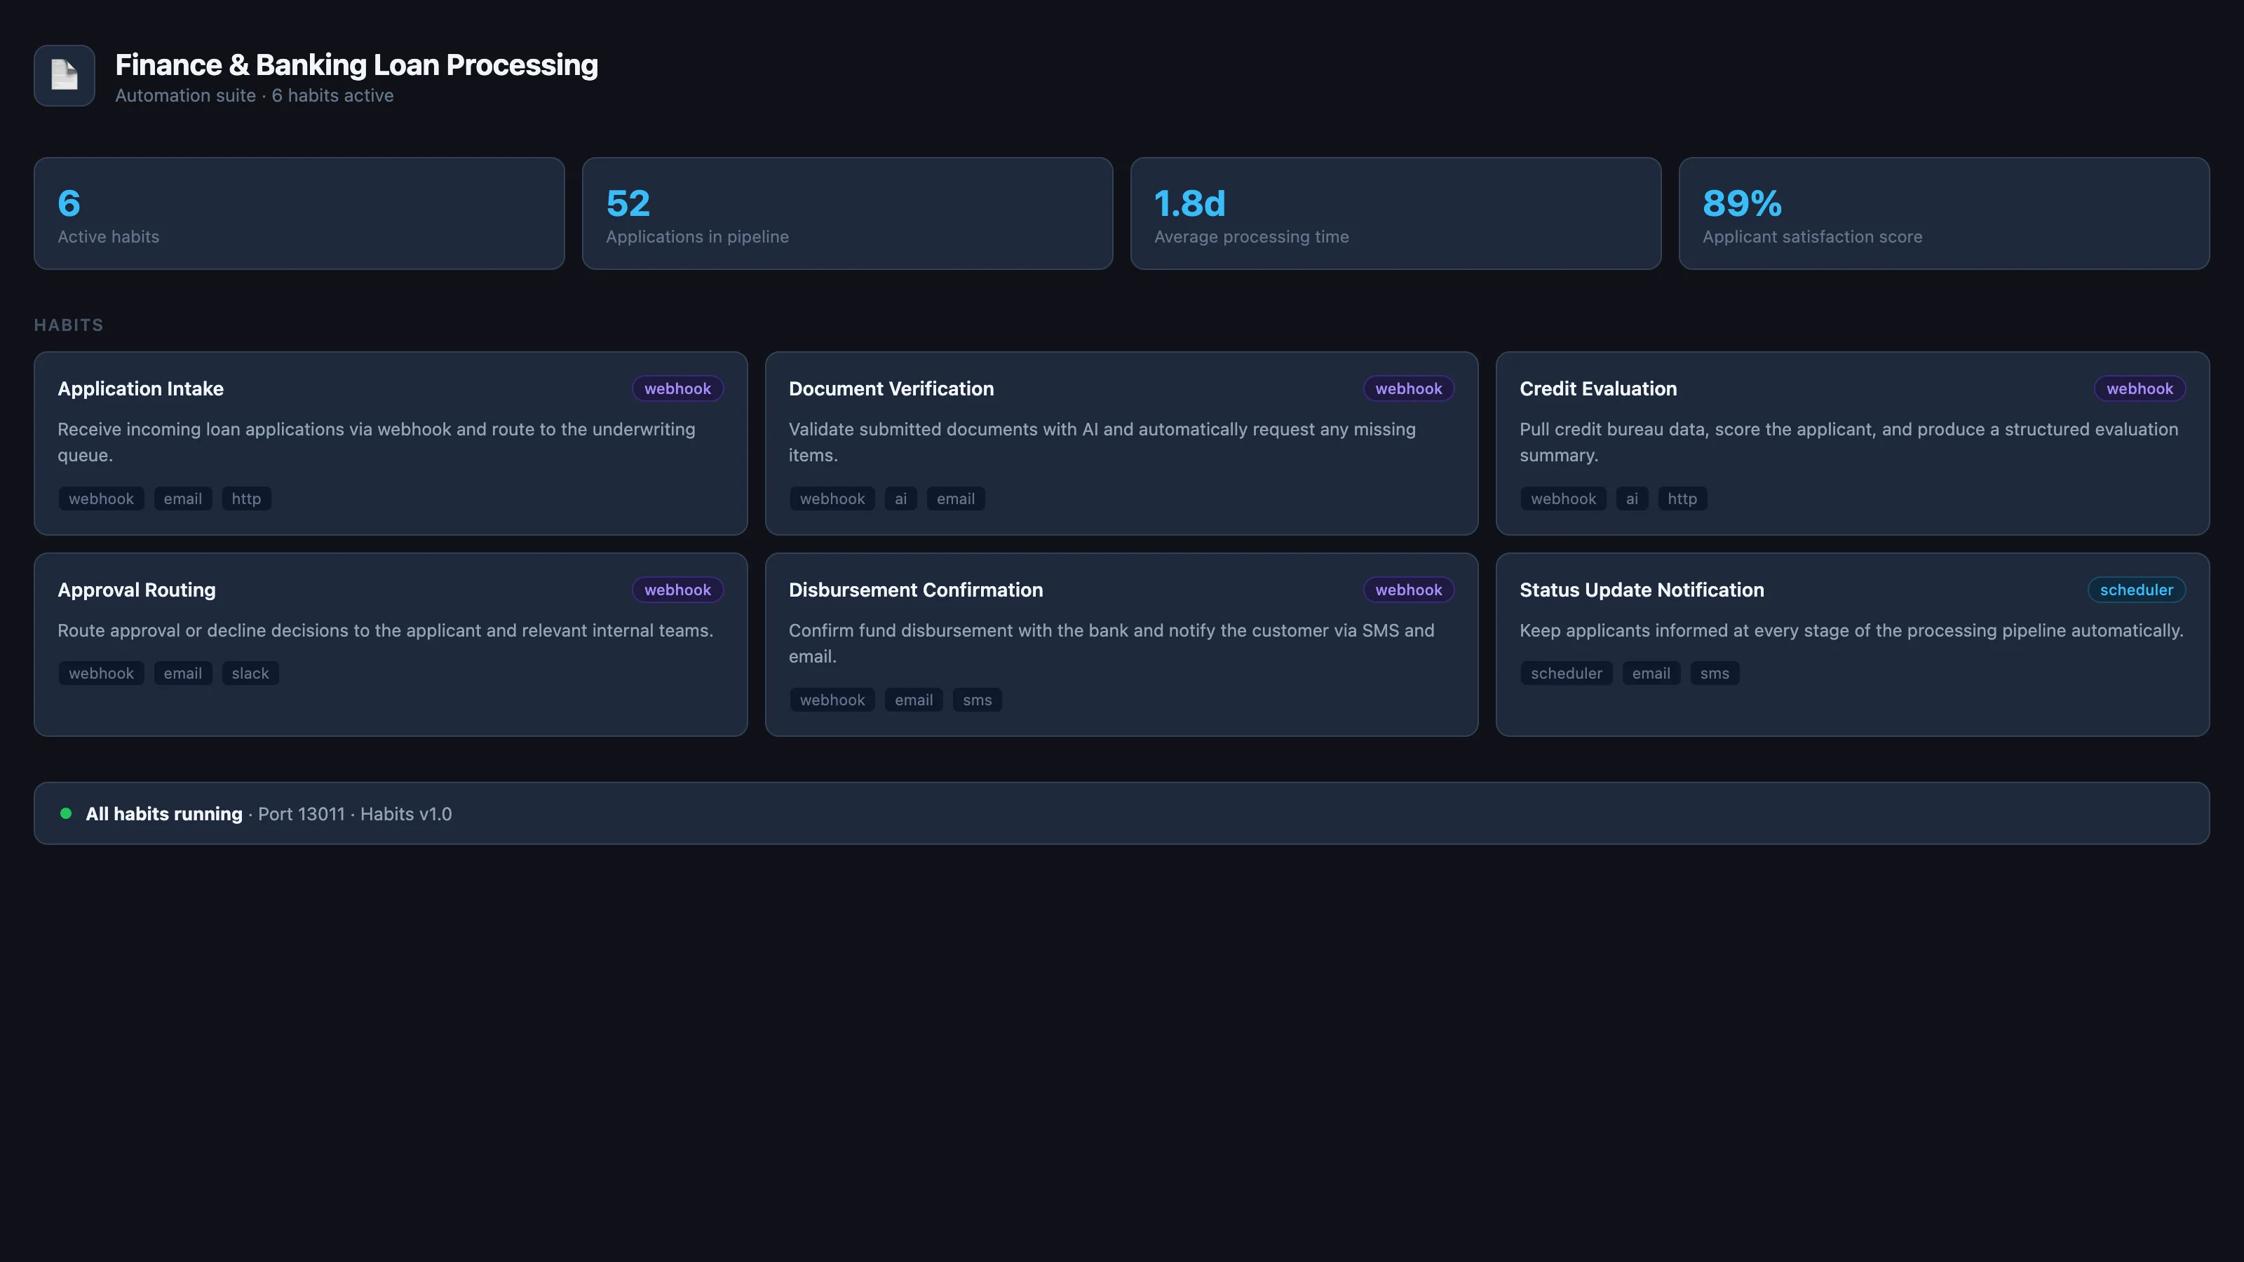Select the gray webhook tag under Credit Evaluation

tap(1563, 499)
